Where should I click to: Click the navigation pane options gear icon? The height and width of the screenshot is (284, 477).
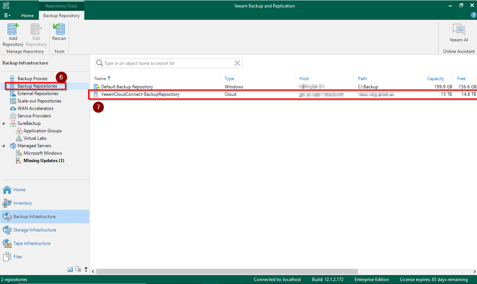[78, 269]
